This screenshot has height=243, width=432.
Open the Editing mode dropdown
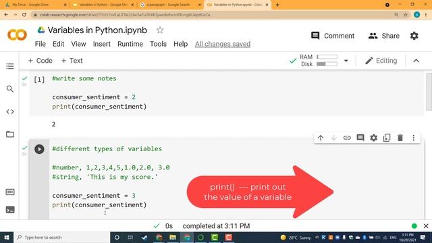coord(381,61)
